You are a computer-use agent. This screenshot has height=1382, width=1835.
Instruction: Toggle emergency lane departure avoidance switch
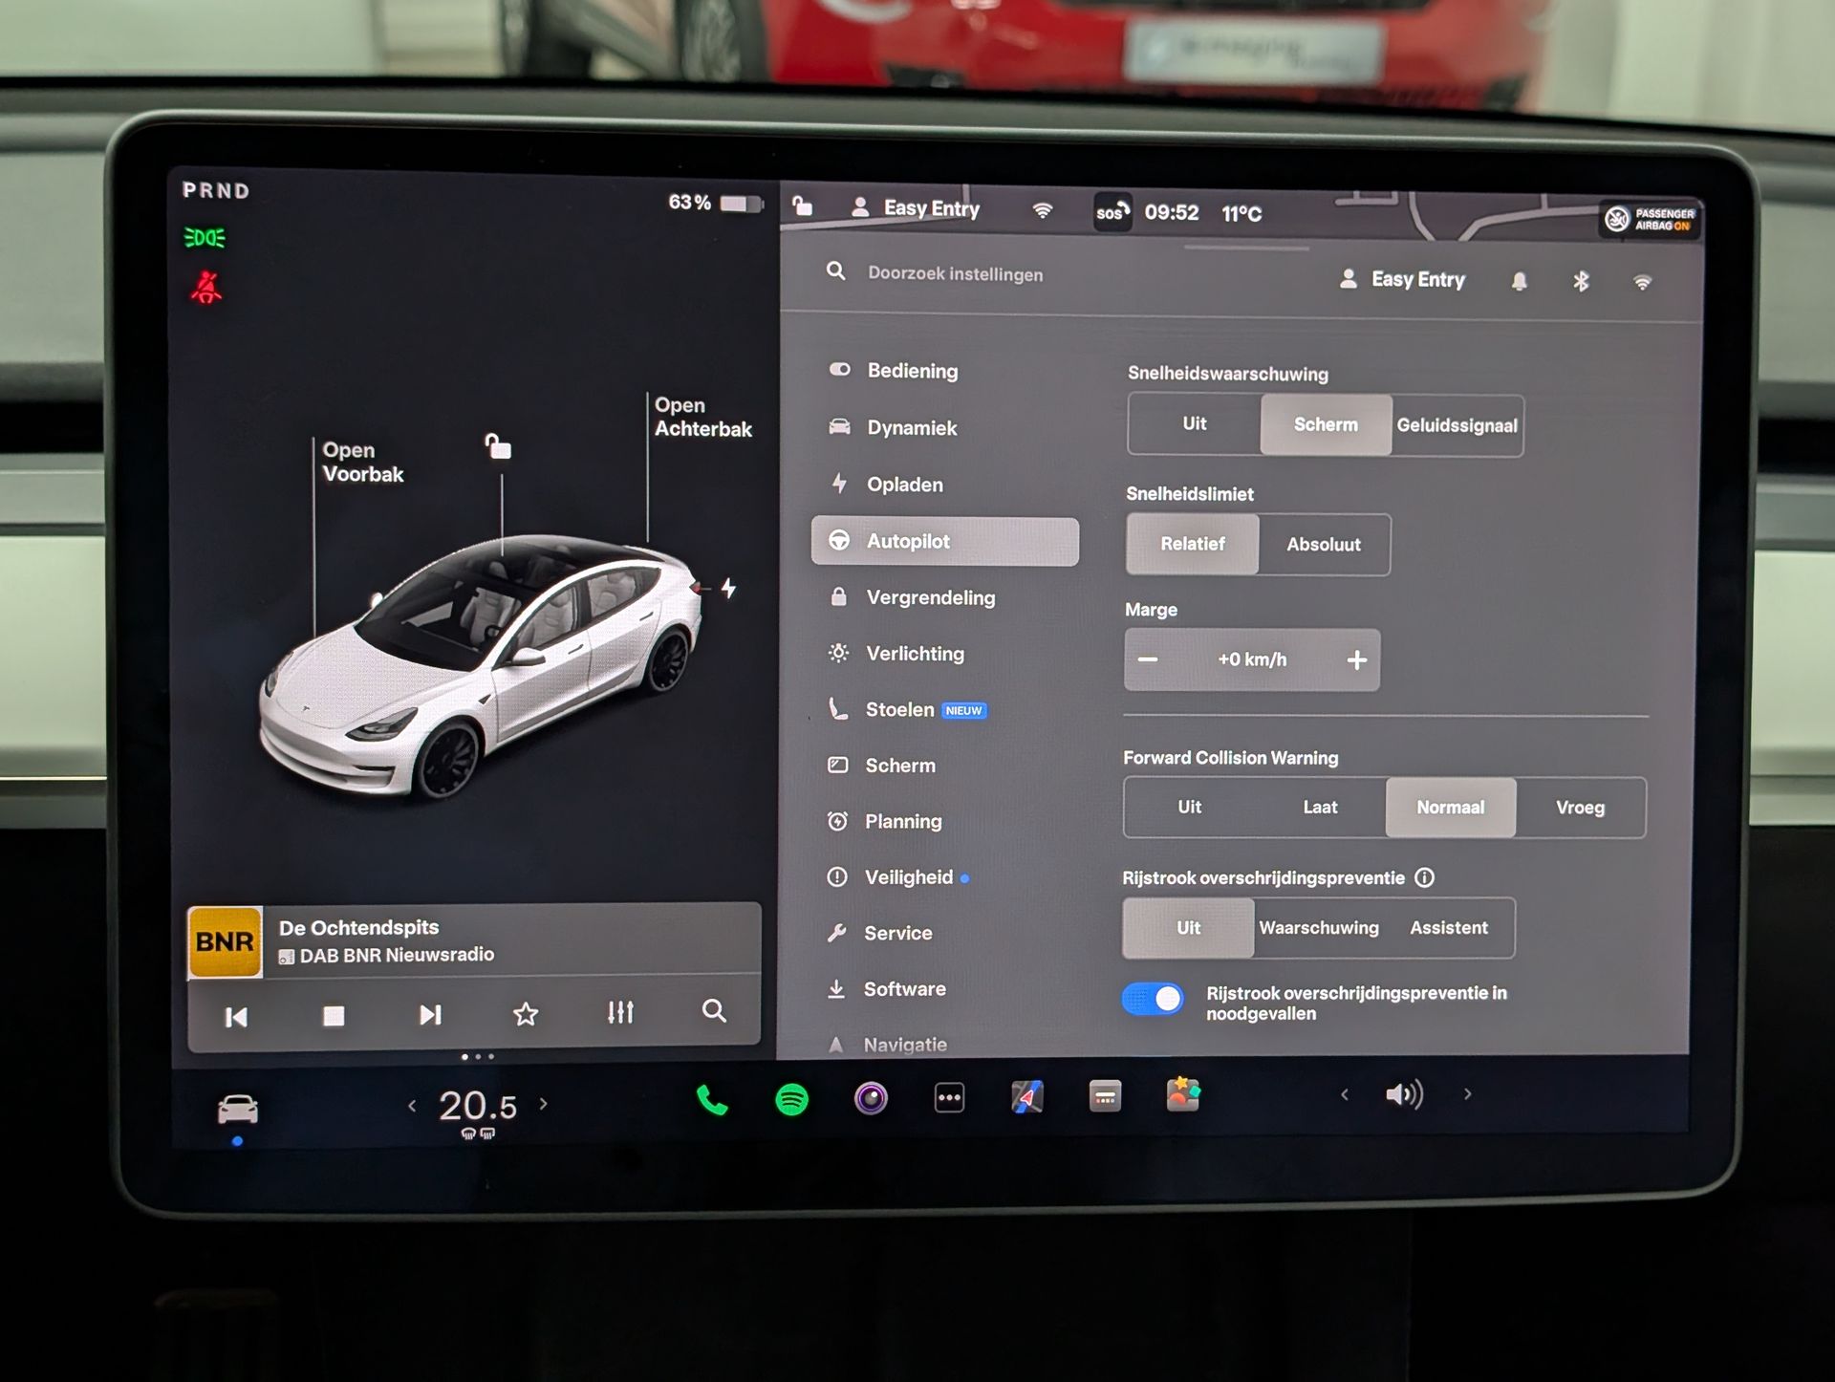pos(1153,1000)
